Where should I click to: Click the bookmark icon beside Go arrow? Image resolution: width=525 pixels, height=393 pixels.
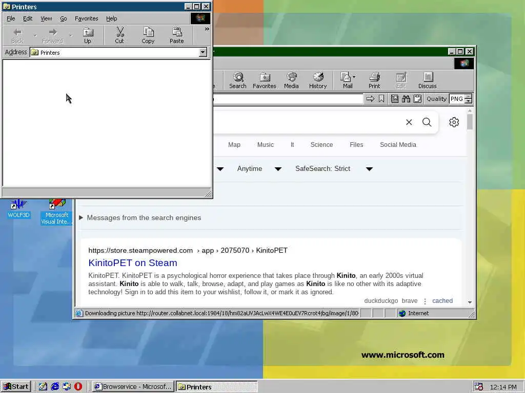coord(381,99)
